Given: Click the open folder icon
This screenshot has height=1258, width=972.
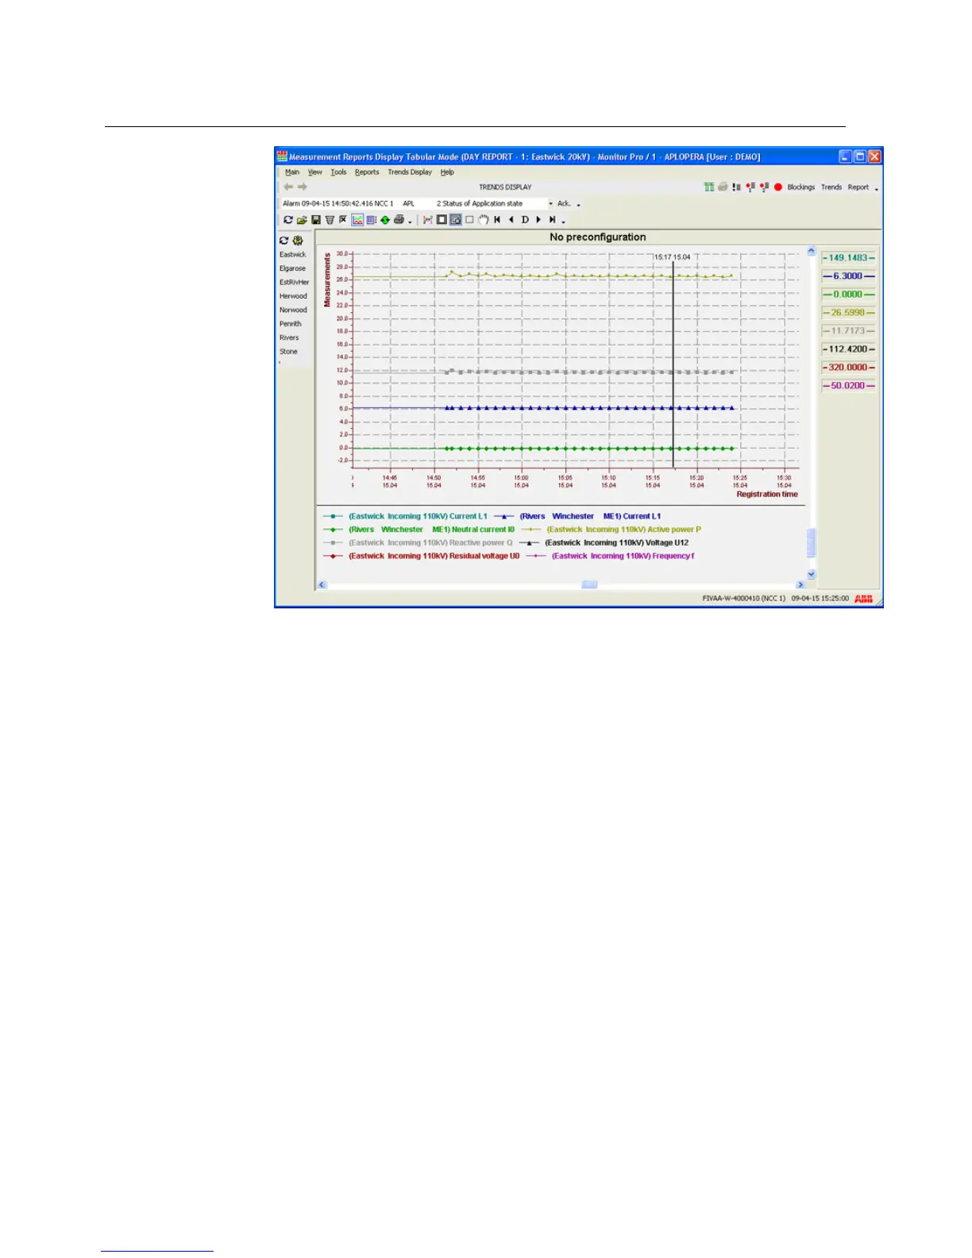Looking at the screenshot, I should [302, 219].
